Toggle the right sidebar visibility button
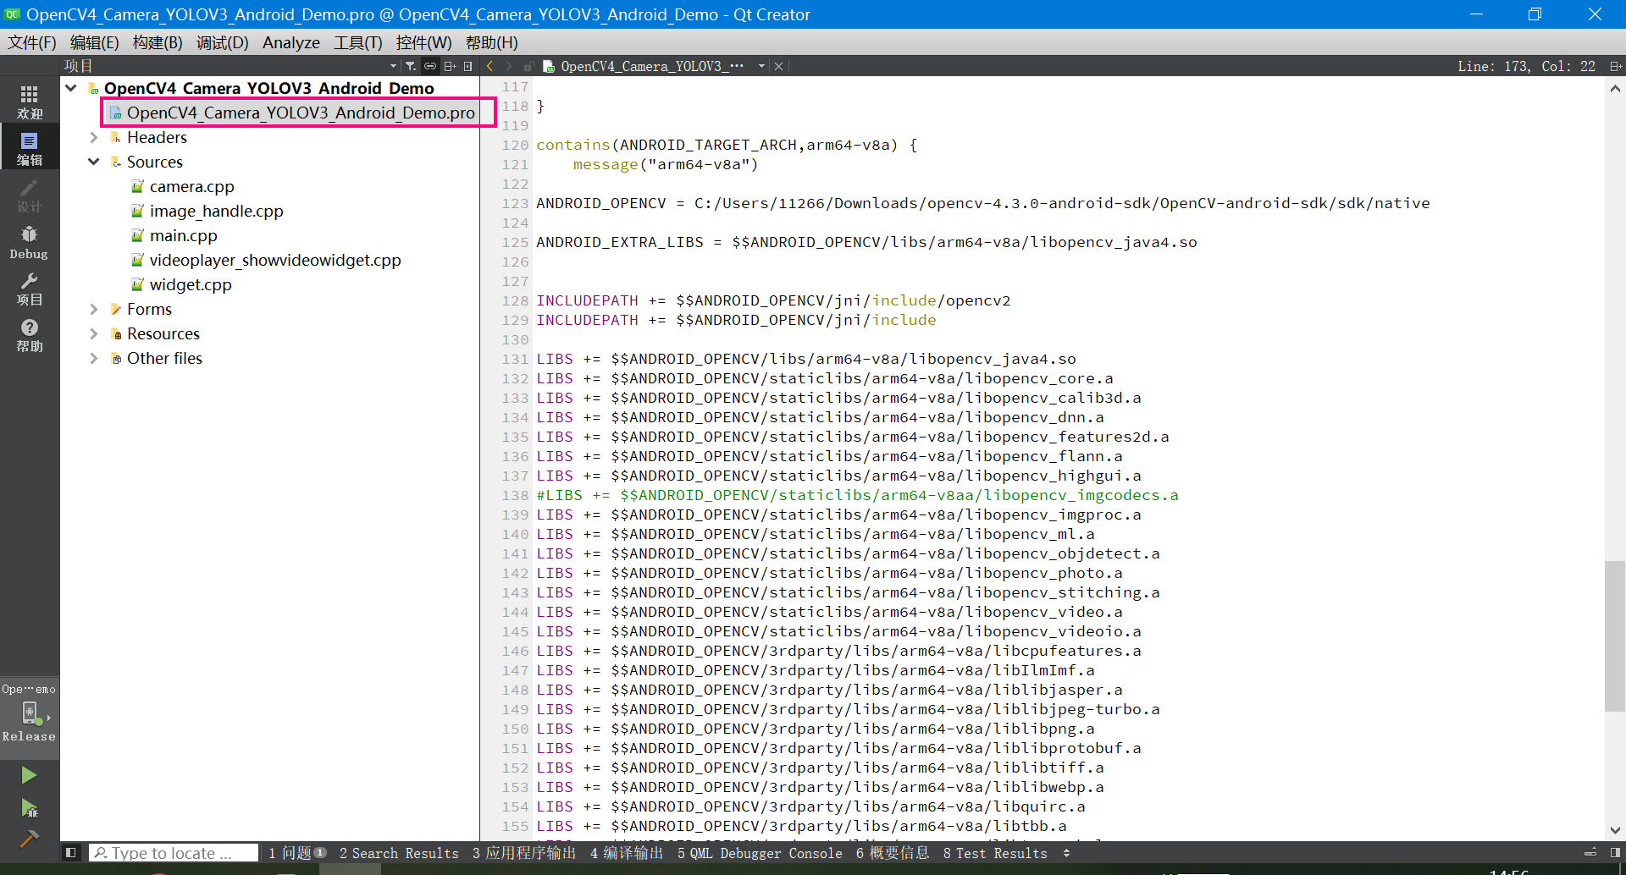The image size is (1626, 875). pyautogui.click(x=1615, y=853)
